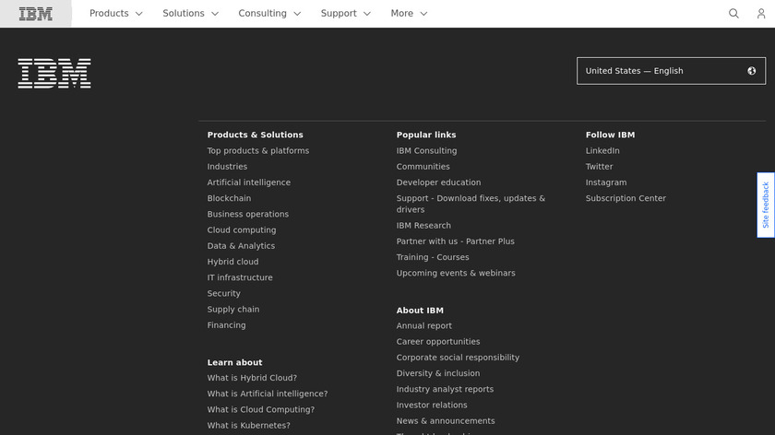Click the globe icon in locale selector
The width and height of the screenshot is (775, 435).
pyautogui.click(x=752, y=71)
